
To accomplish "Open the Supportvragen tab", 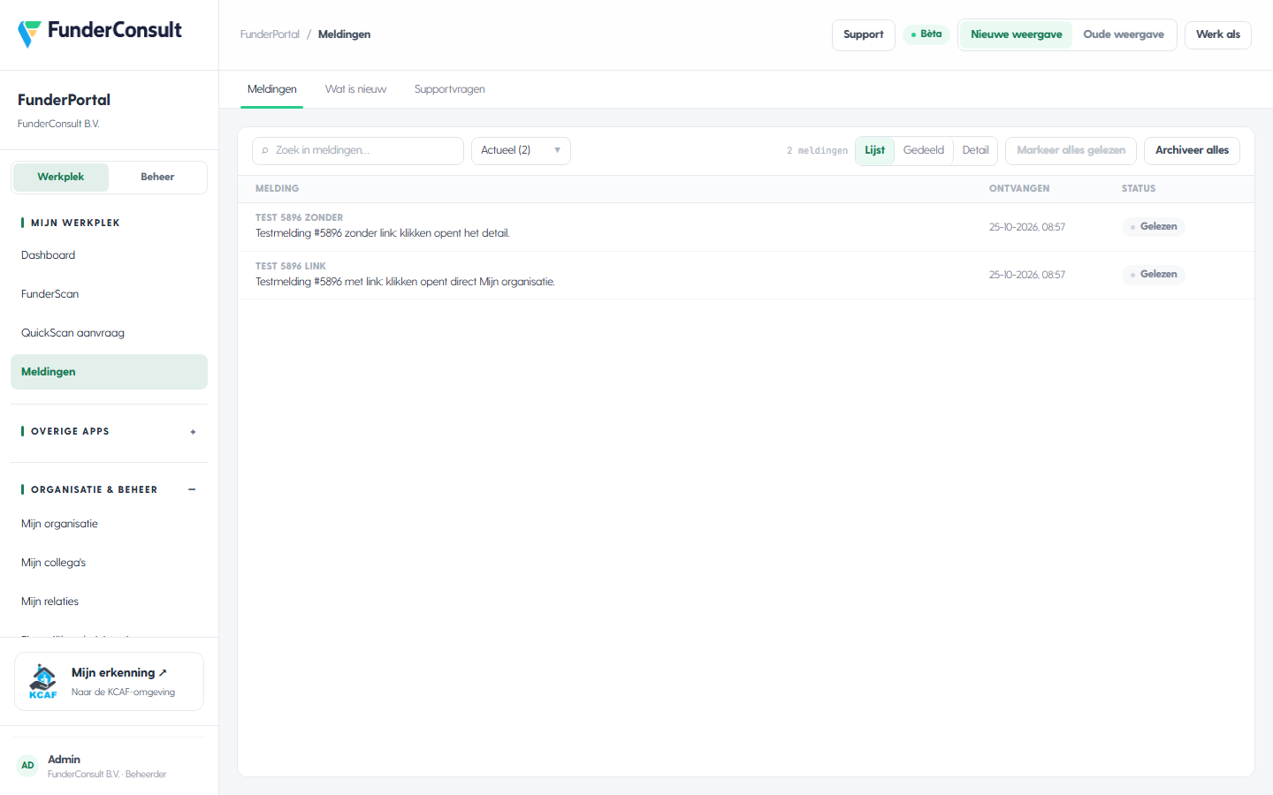I will [x=449, y=89].
